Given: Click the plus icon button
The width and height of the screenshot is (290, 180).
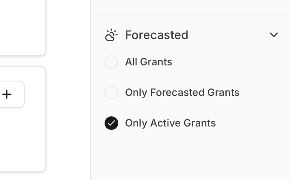Looking at the screenshot, I should click(7, 94).
